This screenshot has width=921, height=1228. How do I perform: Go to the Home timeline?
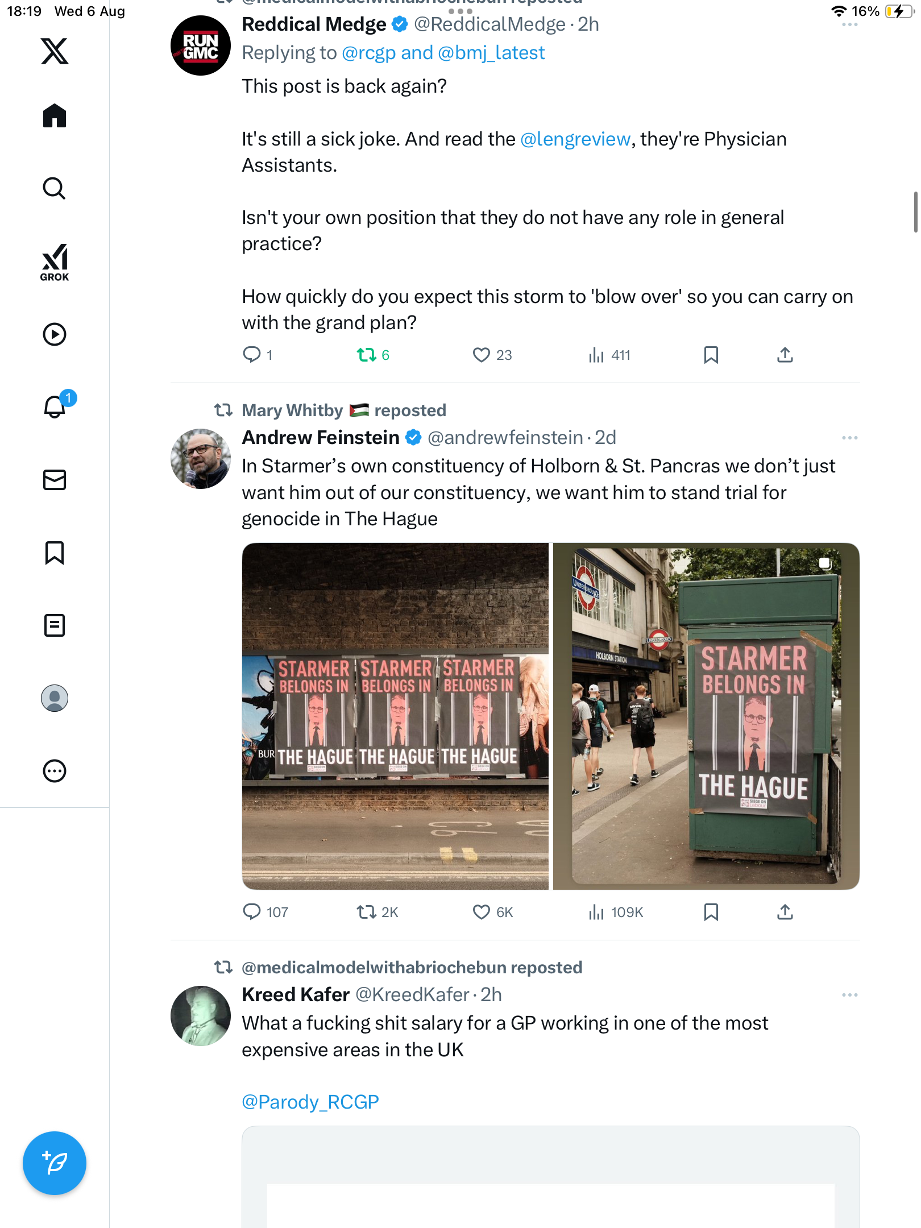55,116
